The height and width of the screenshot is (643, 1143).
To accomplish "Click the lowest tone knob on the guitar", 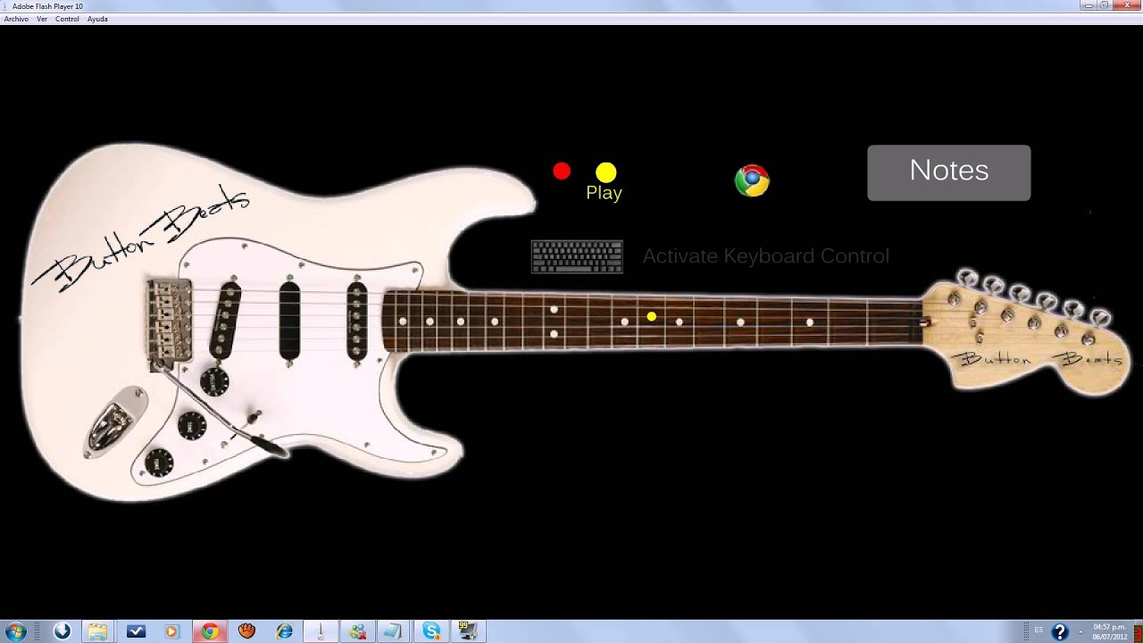I will point(159,463).
